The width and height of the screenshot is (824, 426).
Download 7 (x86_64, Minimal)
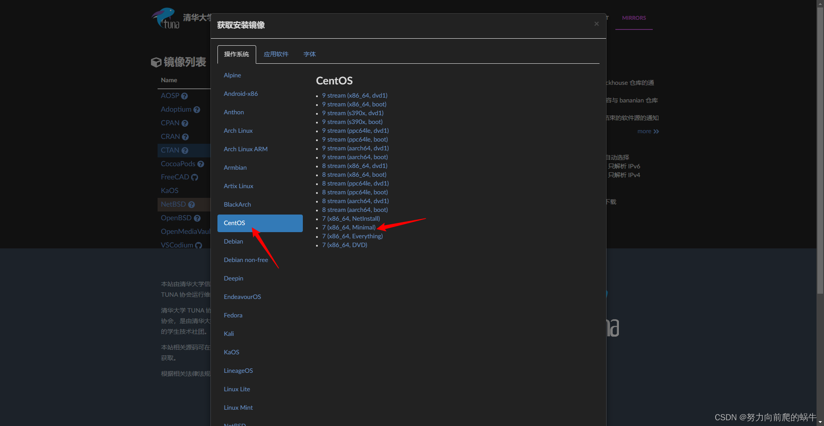(x=349, y=227)
